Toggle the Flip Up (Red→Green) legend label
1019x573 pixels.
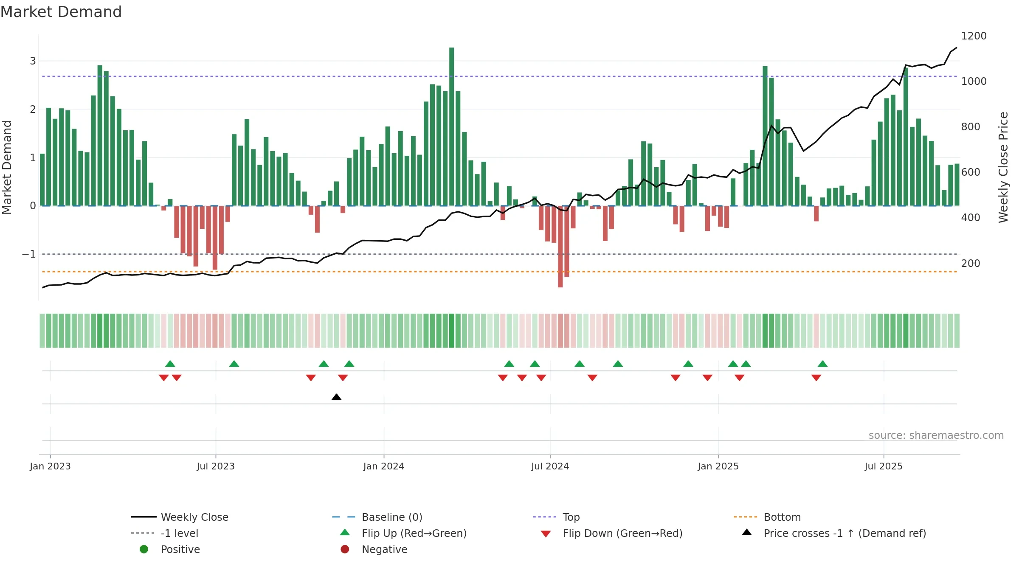414,533
